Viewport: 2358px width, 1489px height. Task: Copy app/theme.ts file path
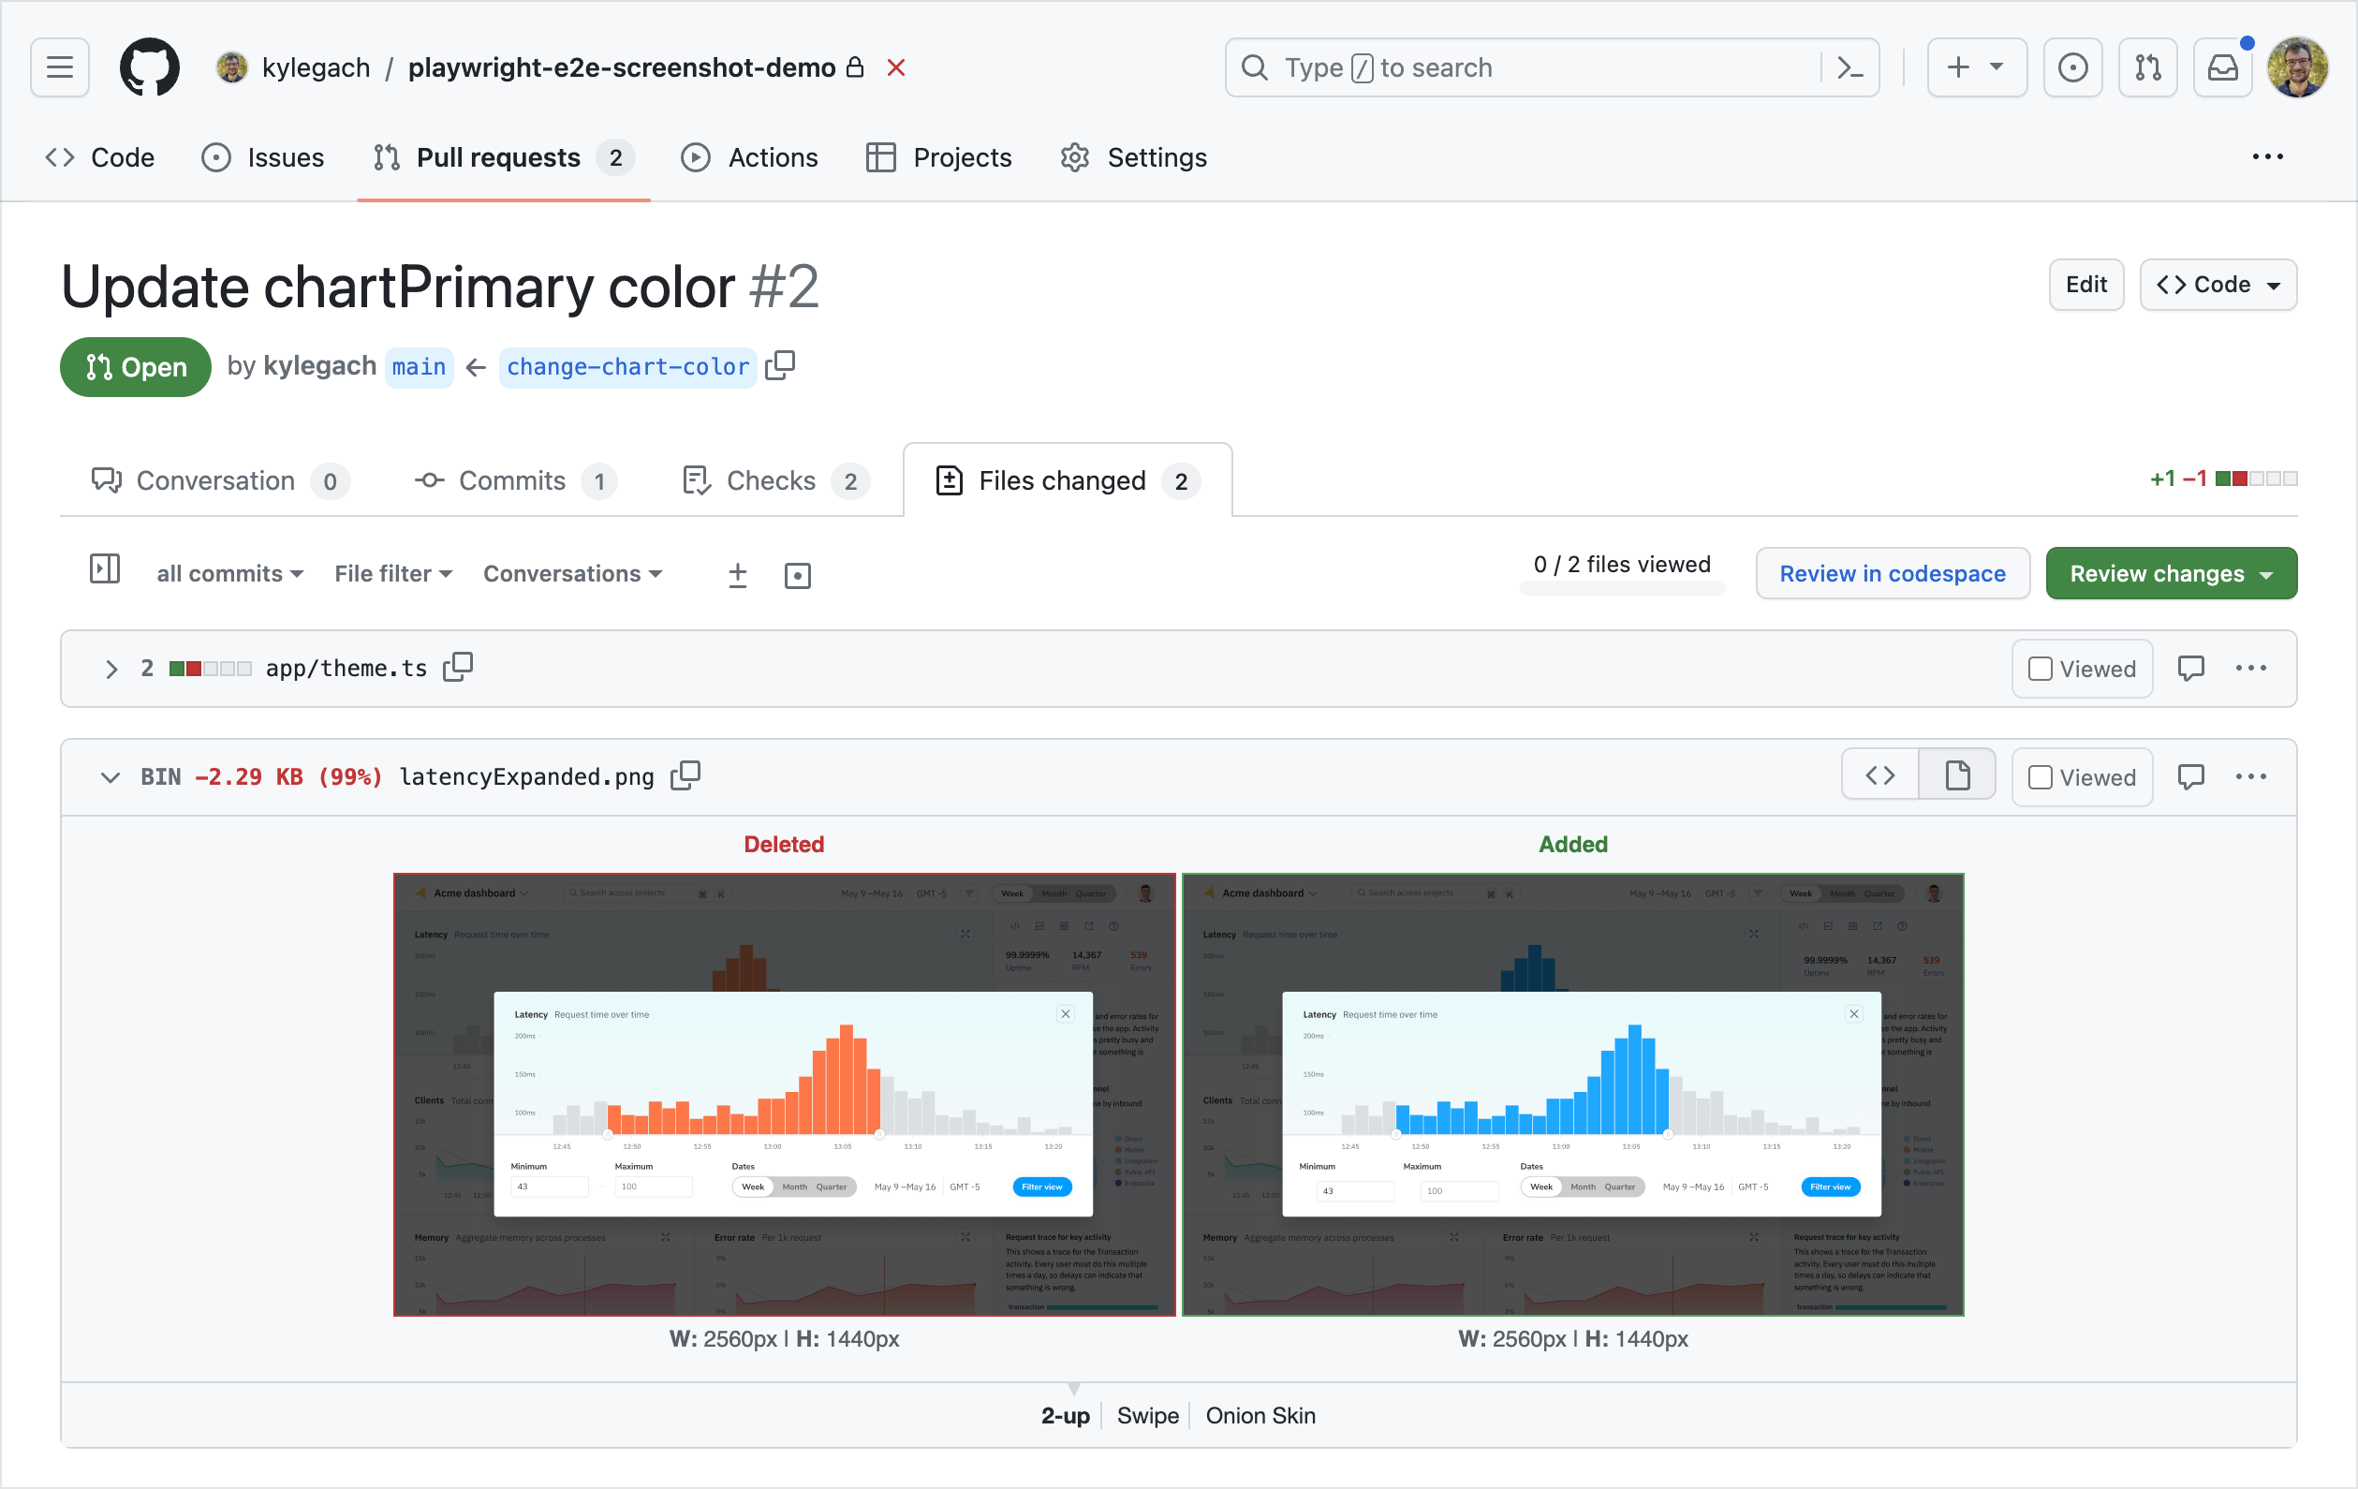pyautogui.click(x=457, y=668)
